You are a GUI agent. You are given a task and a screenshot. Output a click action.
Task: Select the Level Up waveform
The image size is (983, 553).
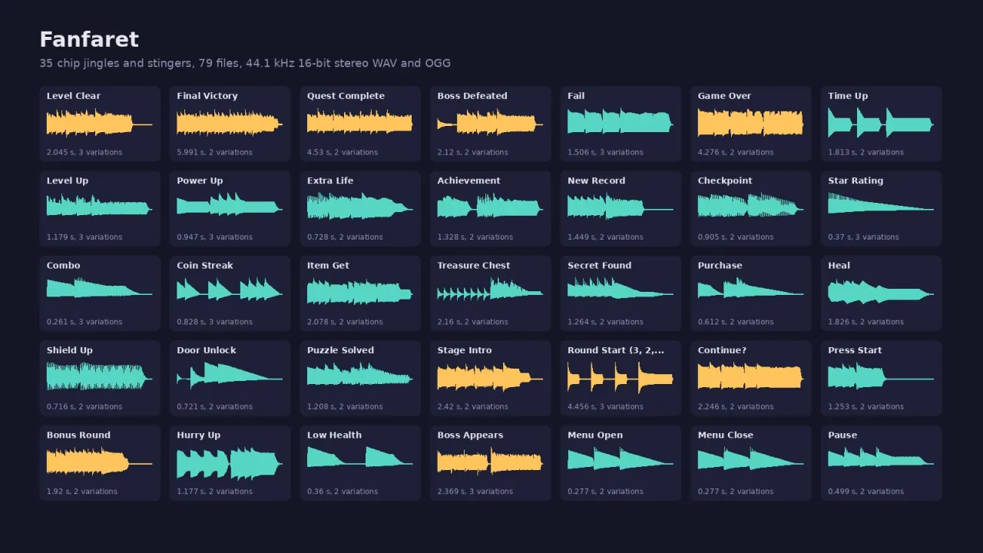(99, 208)
